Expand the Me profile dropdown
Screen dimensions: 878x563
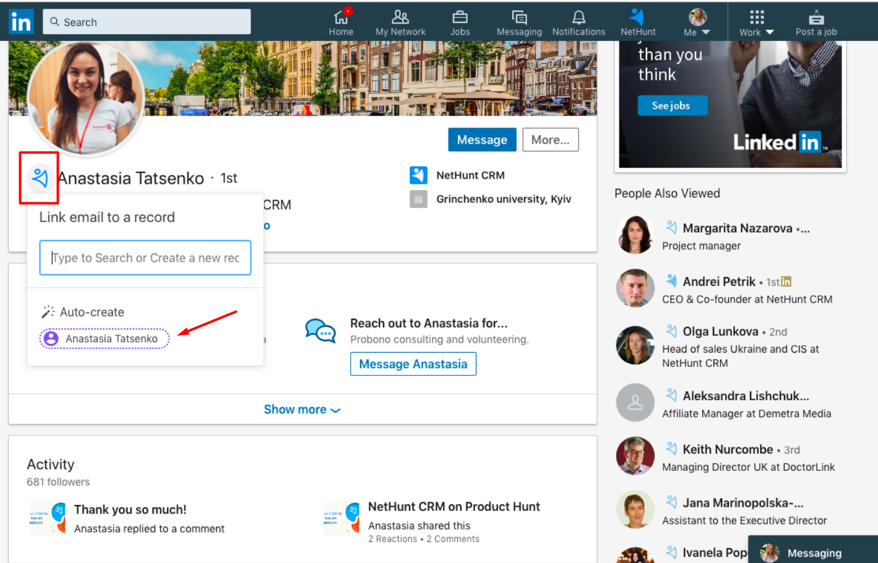[x=697, y=22]
